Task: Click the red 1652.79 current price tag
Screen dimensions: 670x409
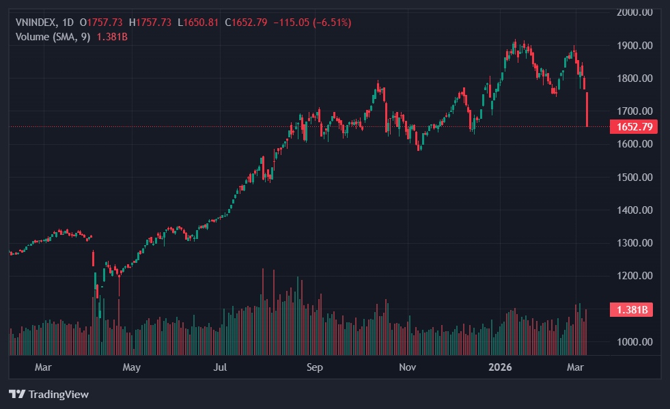Action: coord(634,126)
